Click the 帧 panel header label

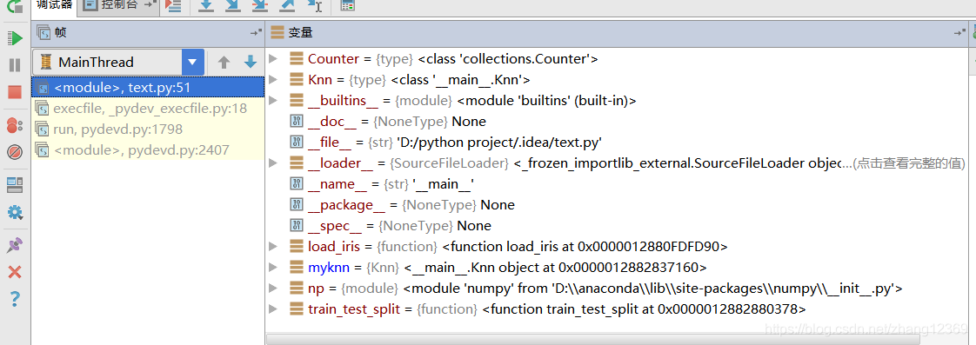60,33
